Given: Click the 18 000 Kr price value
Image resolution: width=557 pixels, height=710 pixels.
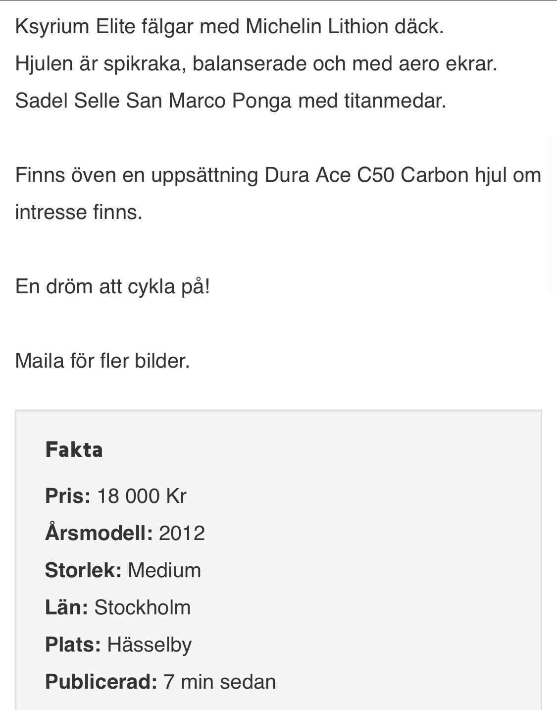Looking at the screenshot, I should 142,496.
